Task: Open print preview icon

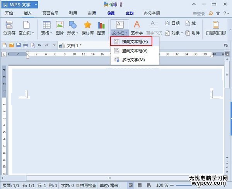Action: pyautogui.click(x=32, y=45)
